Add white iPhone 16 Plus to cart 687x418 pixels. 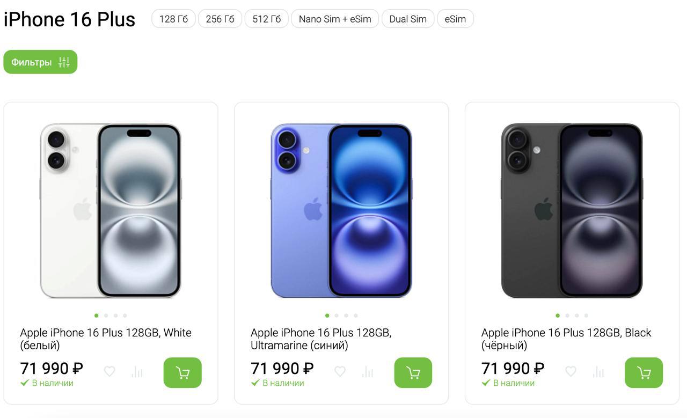point(182,372)
